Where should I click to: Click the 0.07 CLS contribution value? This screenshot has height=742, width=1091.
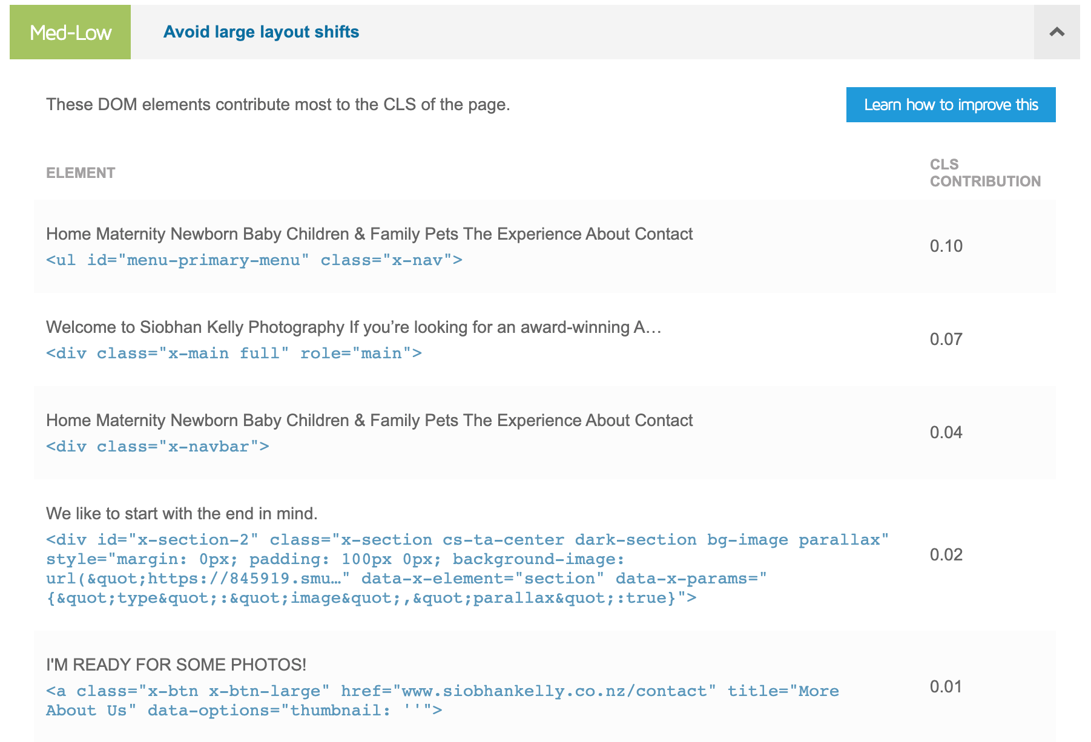click(x=946, y=340)
